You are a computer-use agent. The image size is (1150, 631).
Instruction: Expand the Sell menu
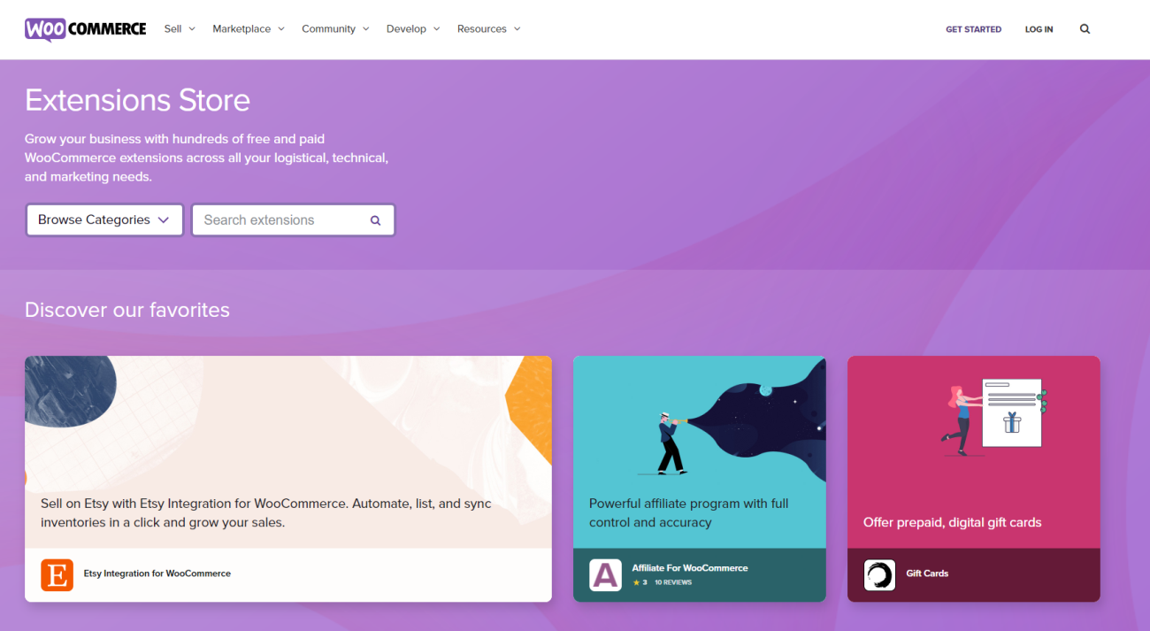click(x=180, y=29)
